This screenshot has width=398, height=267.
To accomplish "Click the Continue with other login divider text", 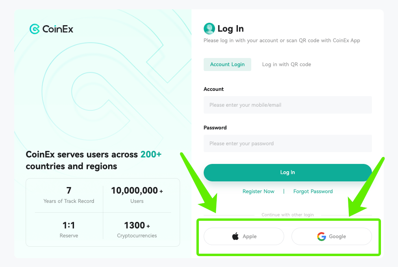I will 287,215.
